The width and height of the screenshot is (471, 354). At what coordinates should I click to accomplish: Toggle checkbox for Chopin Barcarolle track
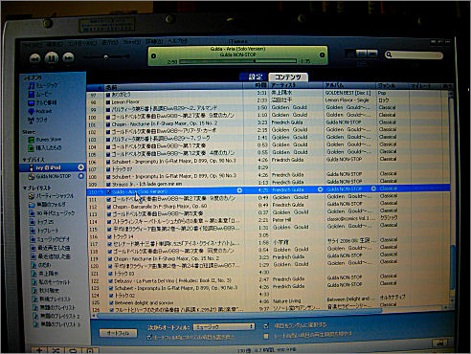click(109, 207)
